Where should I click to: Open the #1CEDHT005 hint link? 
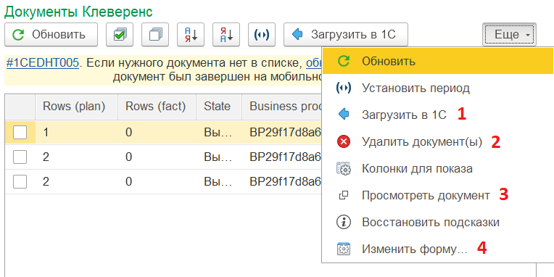point(42,63)
